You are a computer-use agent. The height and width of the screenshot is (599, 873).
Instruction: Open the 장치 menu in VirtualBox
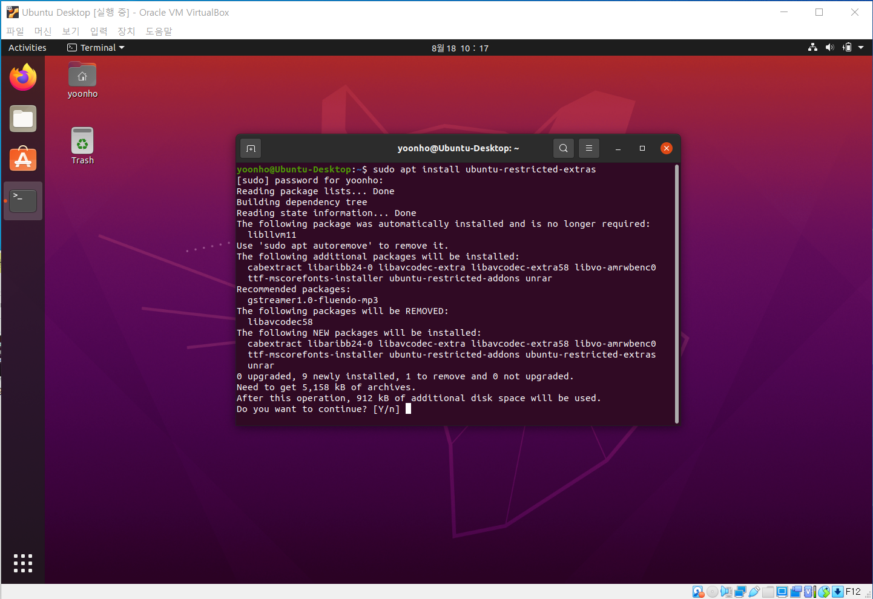127,31
